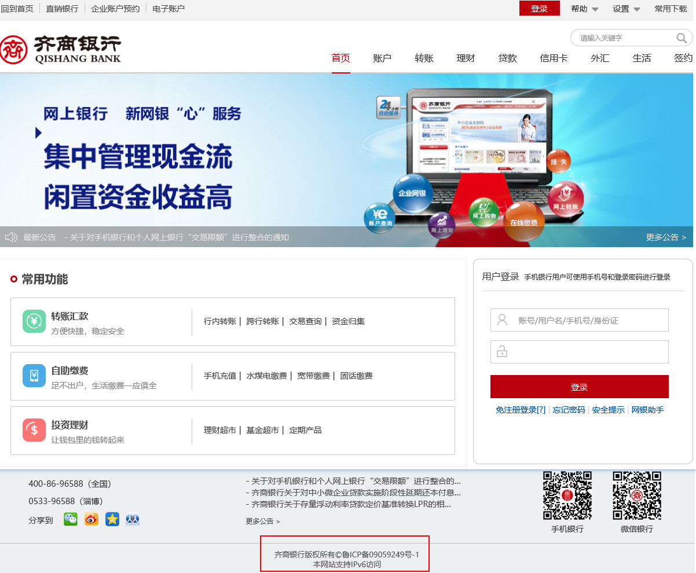
Task: Click the 网上转账 red bubble
Action: coord(566,199)
